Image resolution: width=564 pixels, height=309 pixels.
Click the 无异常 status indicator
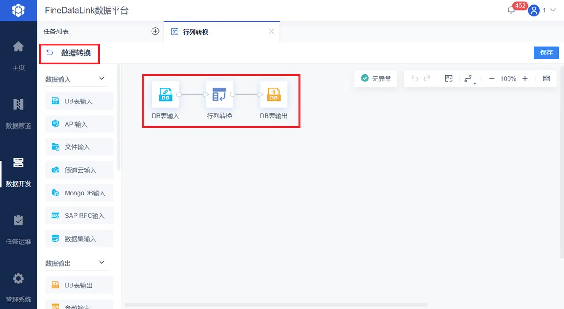[x=376, y=78]
